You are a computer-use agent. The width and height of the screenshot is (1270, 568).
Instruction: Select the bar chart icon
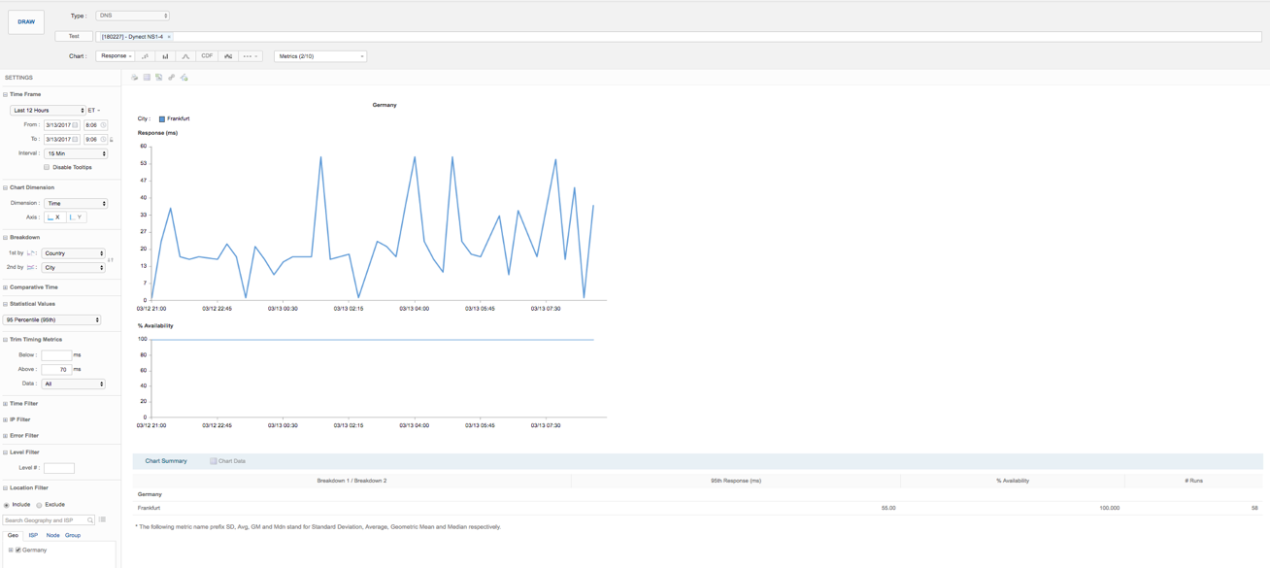pyautogui.click(x=165, y=56)
